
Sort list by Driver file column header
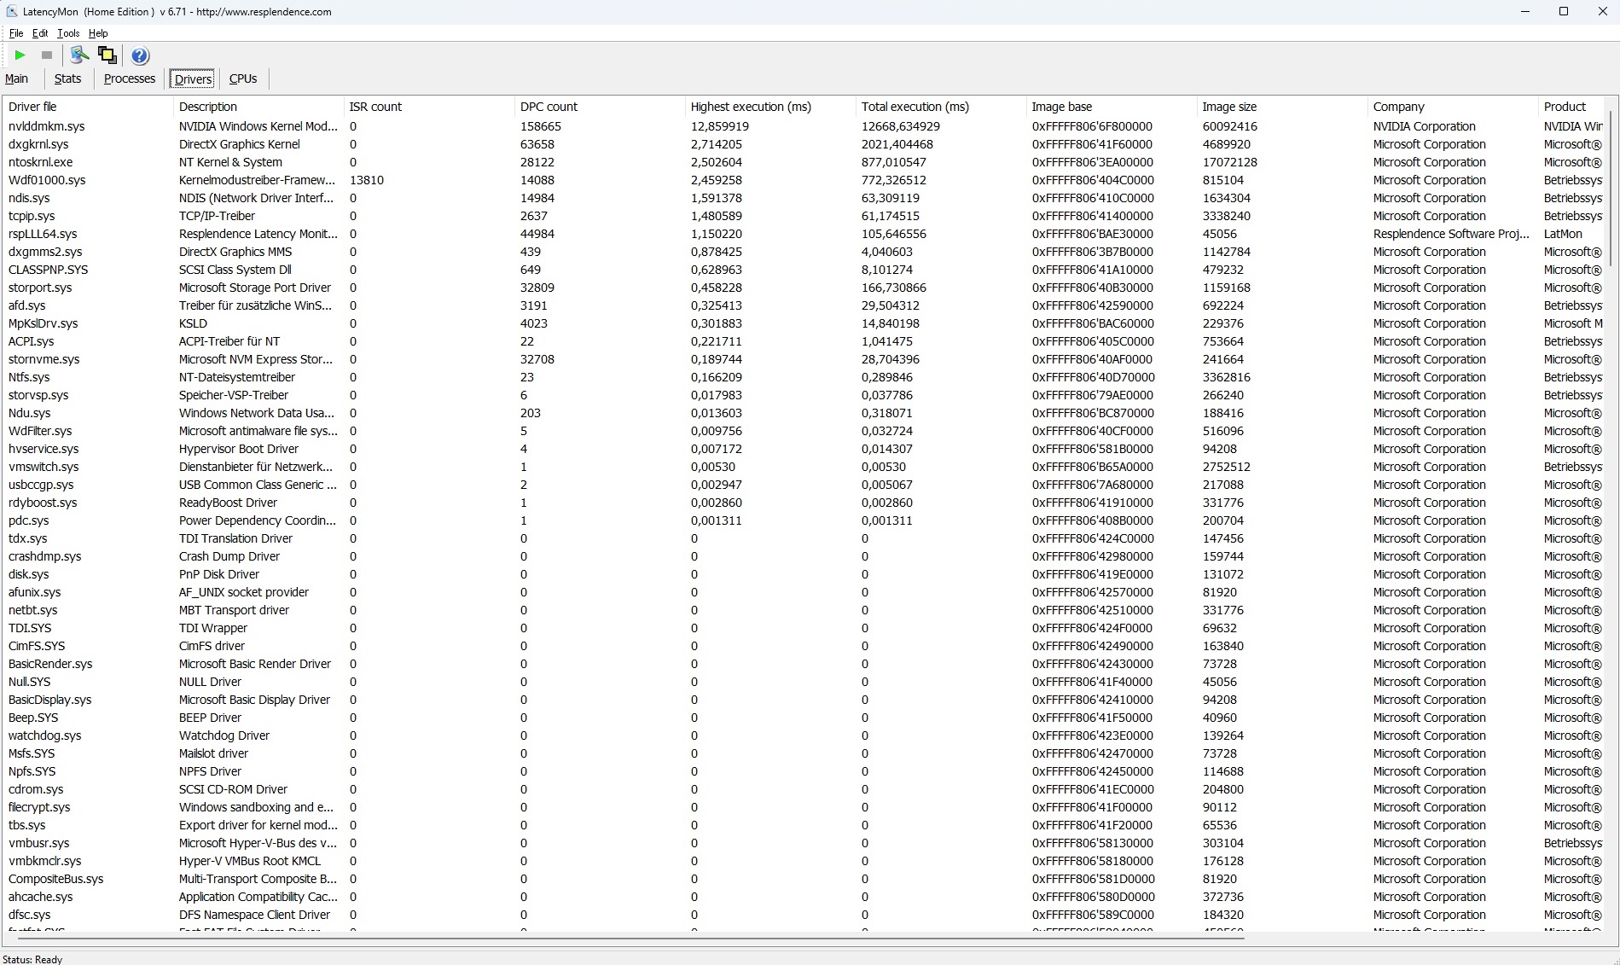[x=32, y=107]
